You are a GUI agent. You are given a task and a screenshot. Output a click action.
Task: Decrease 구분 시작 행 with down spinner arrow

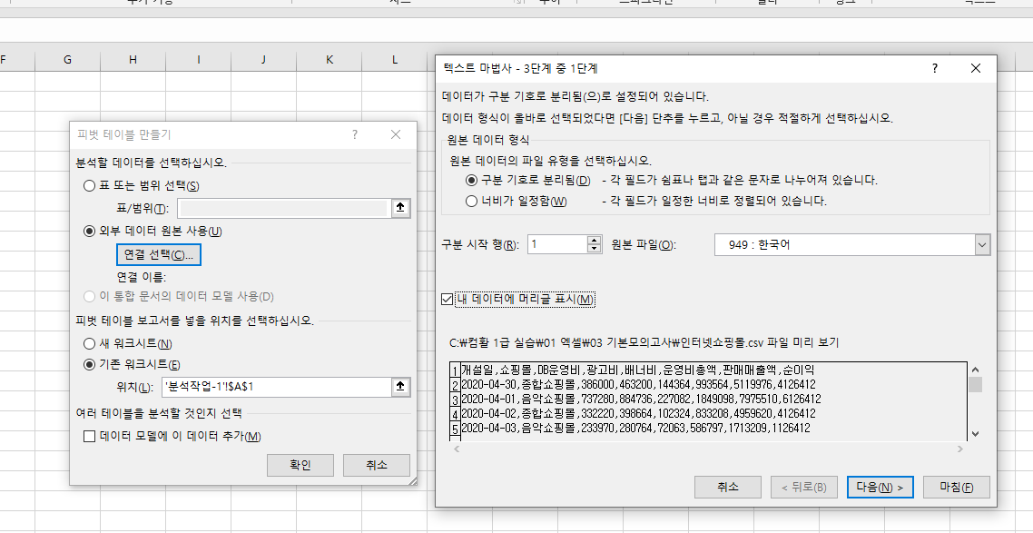click(595, 249)
